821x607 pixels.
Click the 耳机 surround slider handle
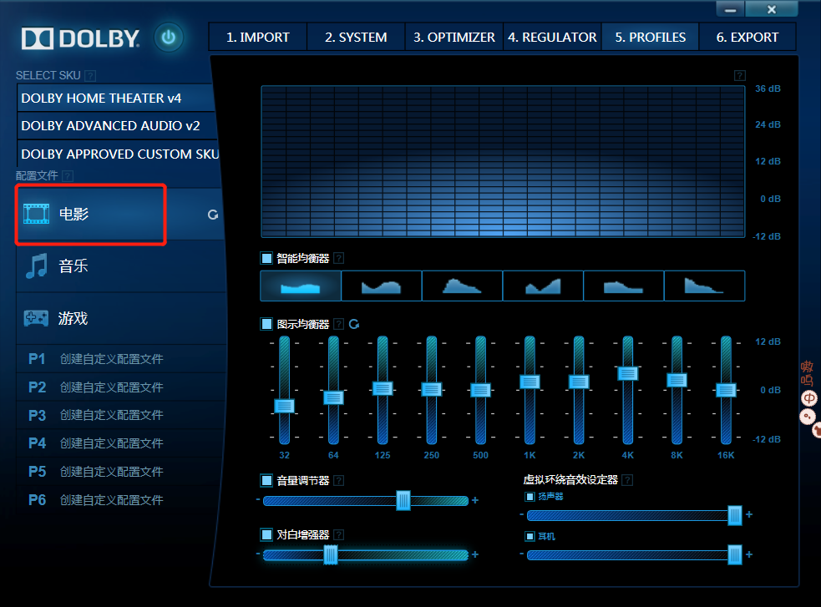[735, 554]
